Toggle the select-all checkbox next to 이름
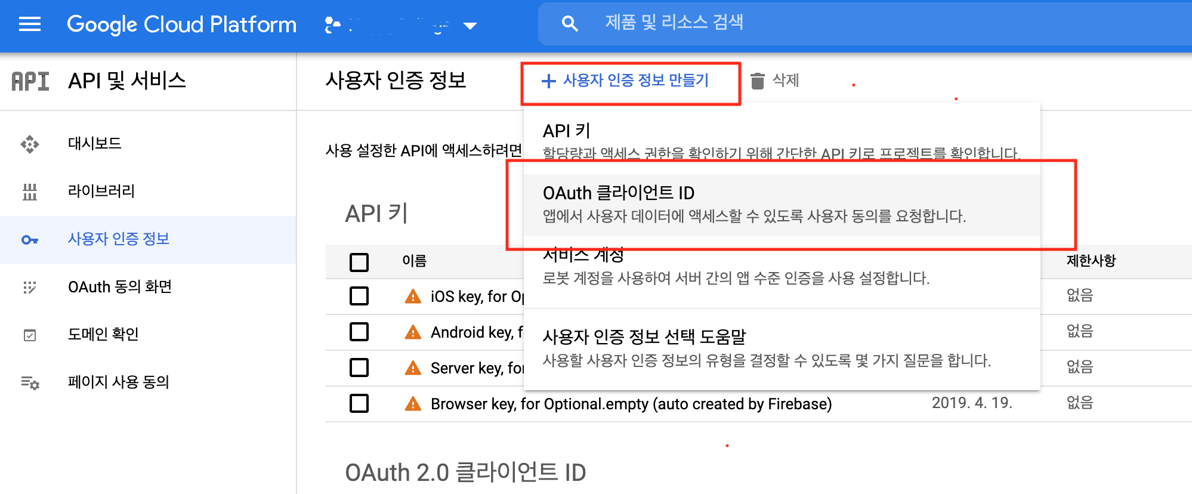 click(x=359, y=262)
